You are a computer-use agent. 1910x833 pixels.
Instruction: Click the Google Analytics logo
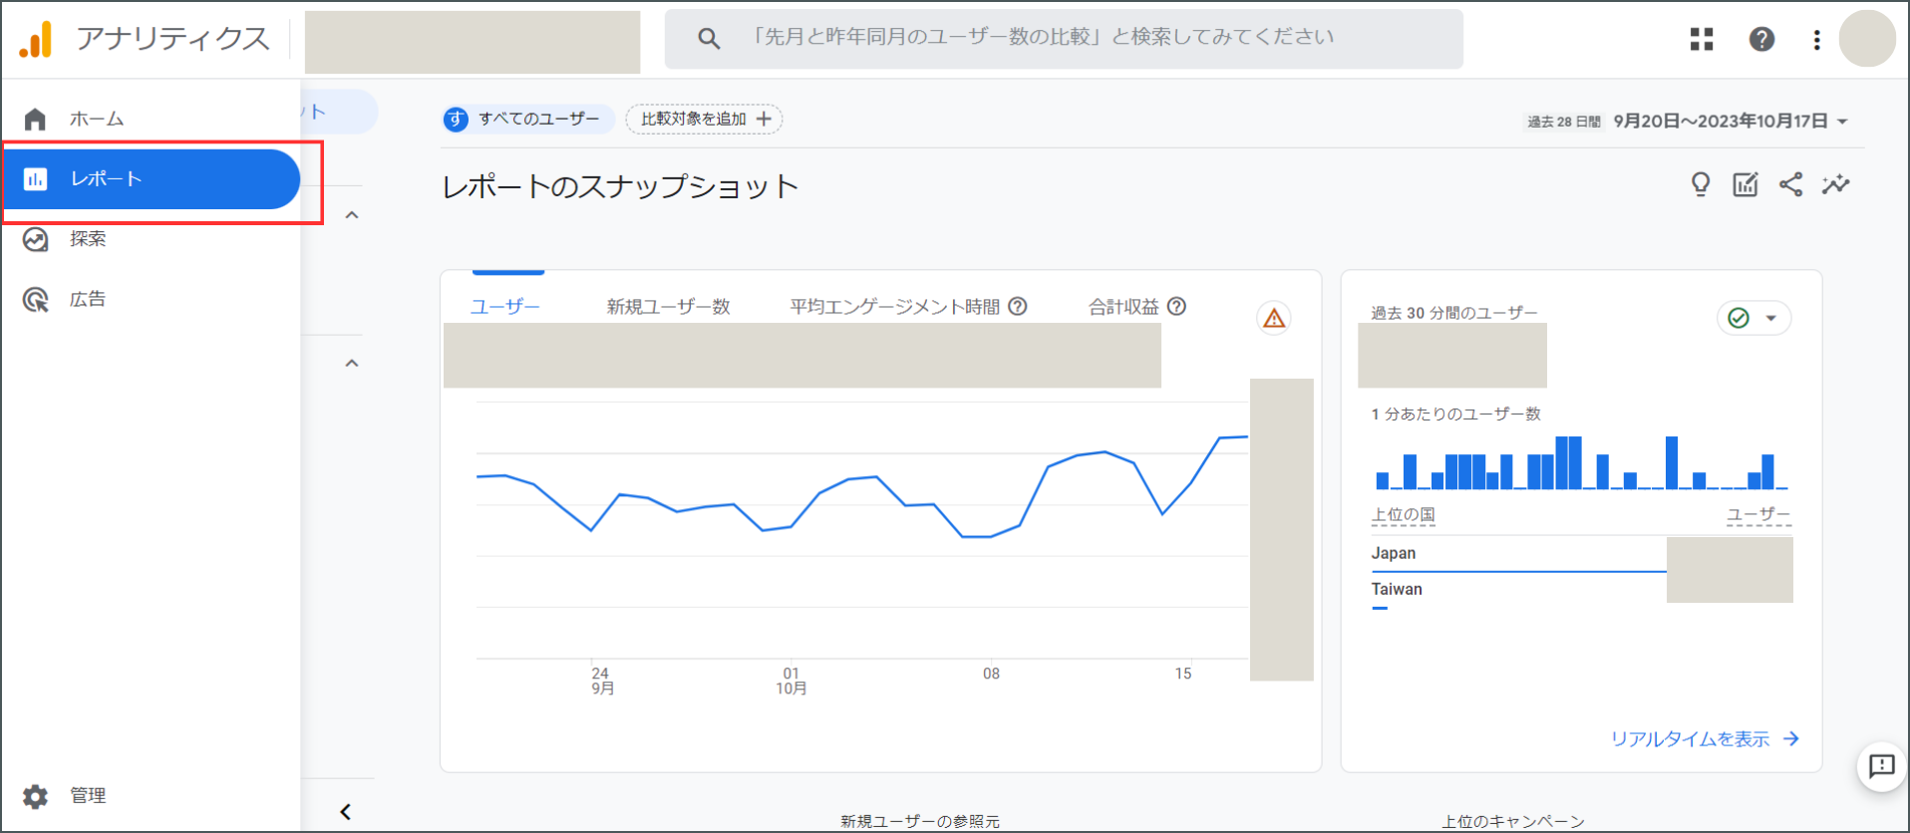coord(36,39)
